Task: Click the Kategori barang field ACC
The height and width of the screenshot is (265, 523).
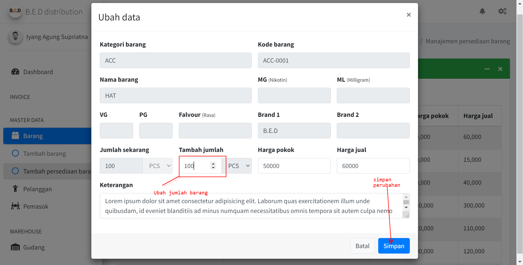Action: click(x=176, y=60)
